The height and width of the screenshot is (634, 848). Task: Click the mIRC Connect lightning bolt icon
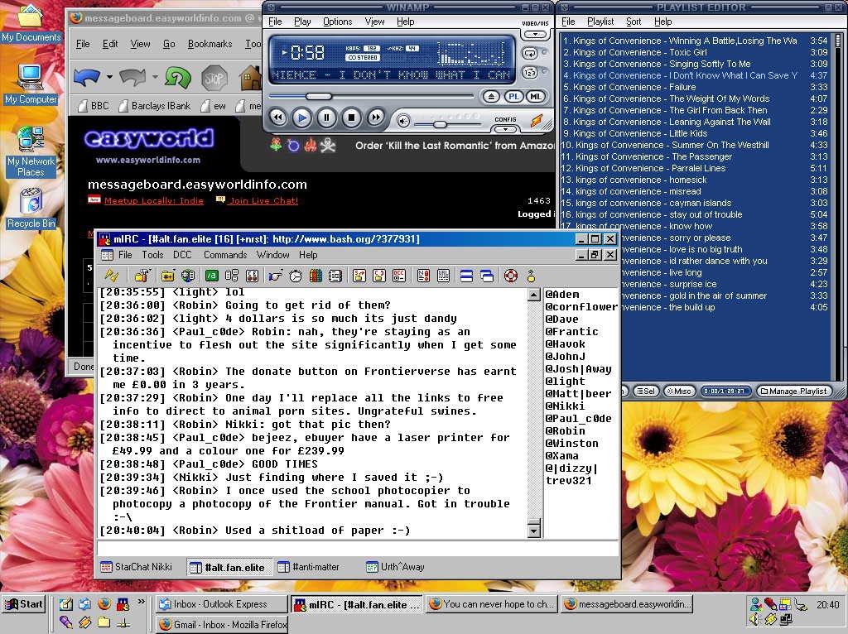[x=111, y=275]
